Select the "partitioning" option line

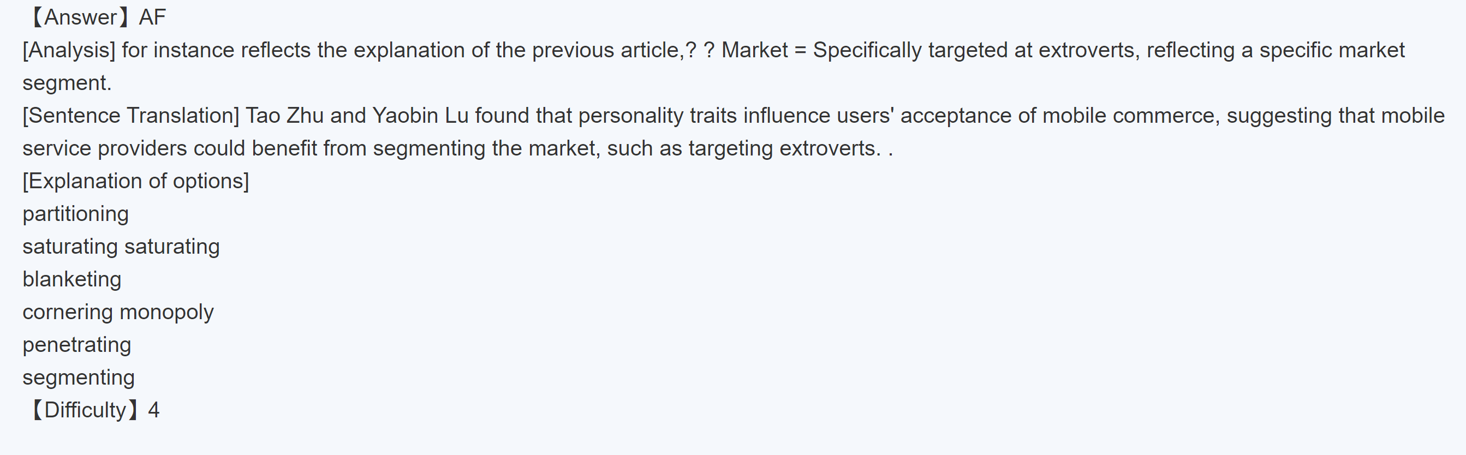click(x=76, y=214)
